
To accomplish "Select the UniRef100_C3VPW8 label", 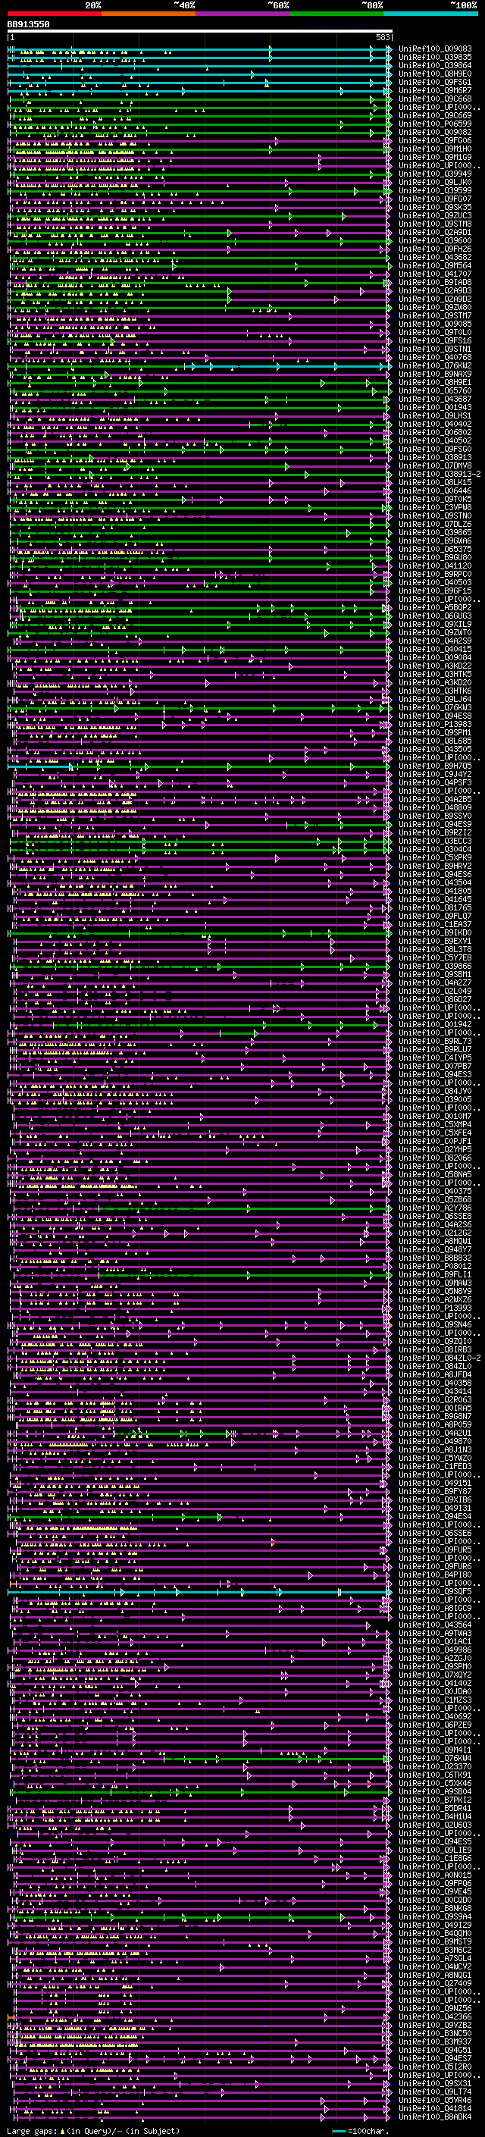I will click(x=435, y=507).
